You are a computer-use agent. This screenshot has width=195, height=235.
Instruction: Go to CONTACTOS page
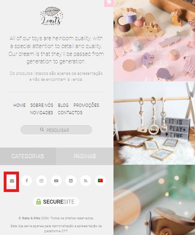[70, 113]
